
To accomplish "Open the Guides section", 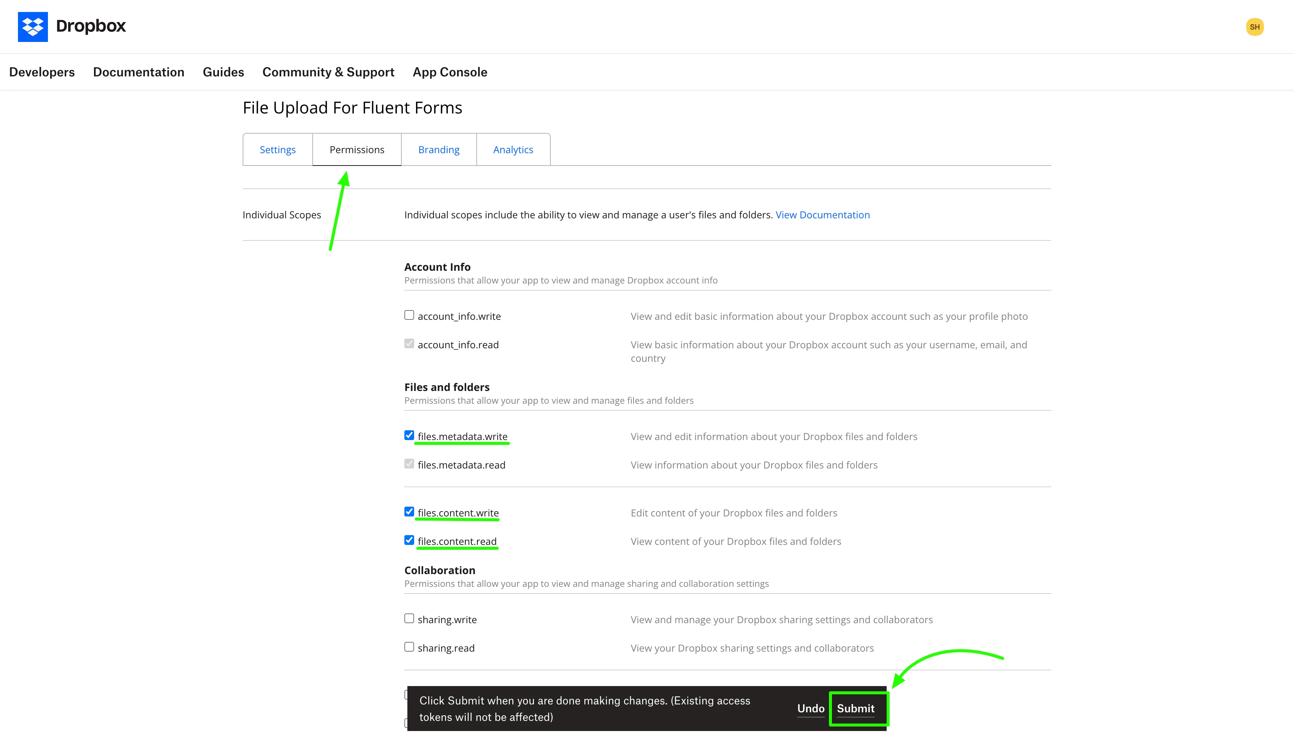I will pos(224,72).
